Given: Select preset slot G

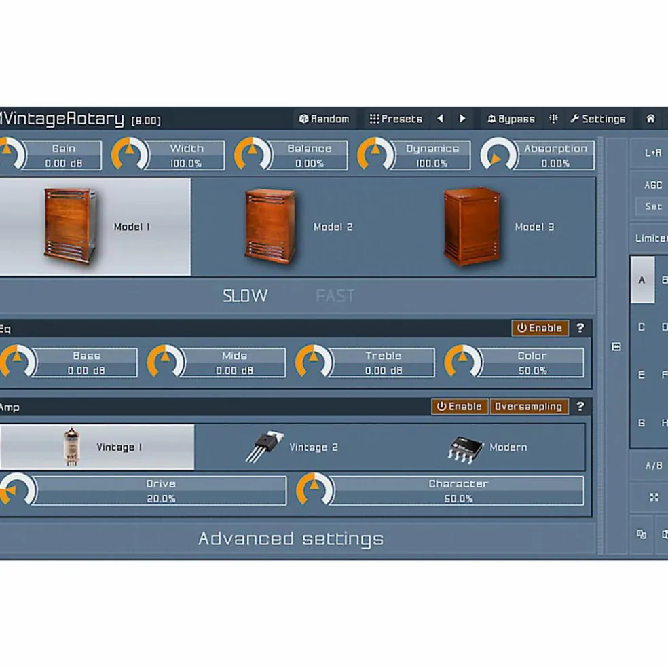Looking at the screenshot, I should click(642, 423).
